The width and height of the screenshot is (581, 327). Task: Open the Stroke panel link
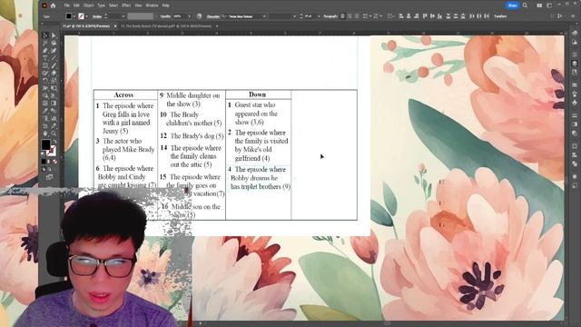(97, 16)
